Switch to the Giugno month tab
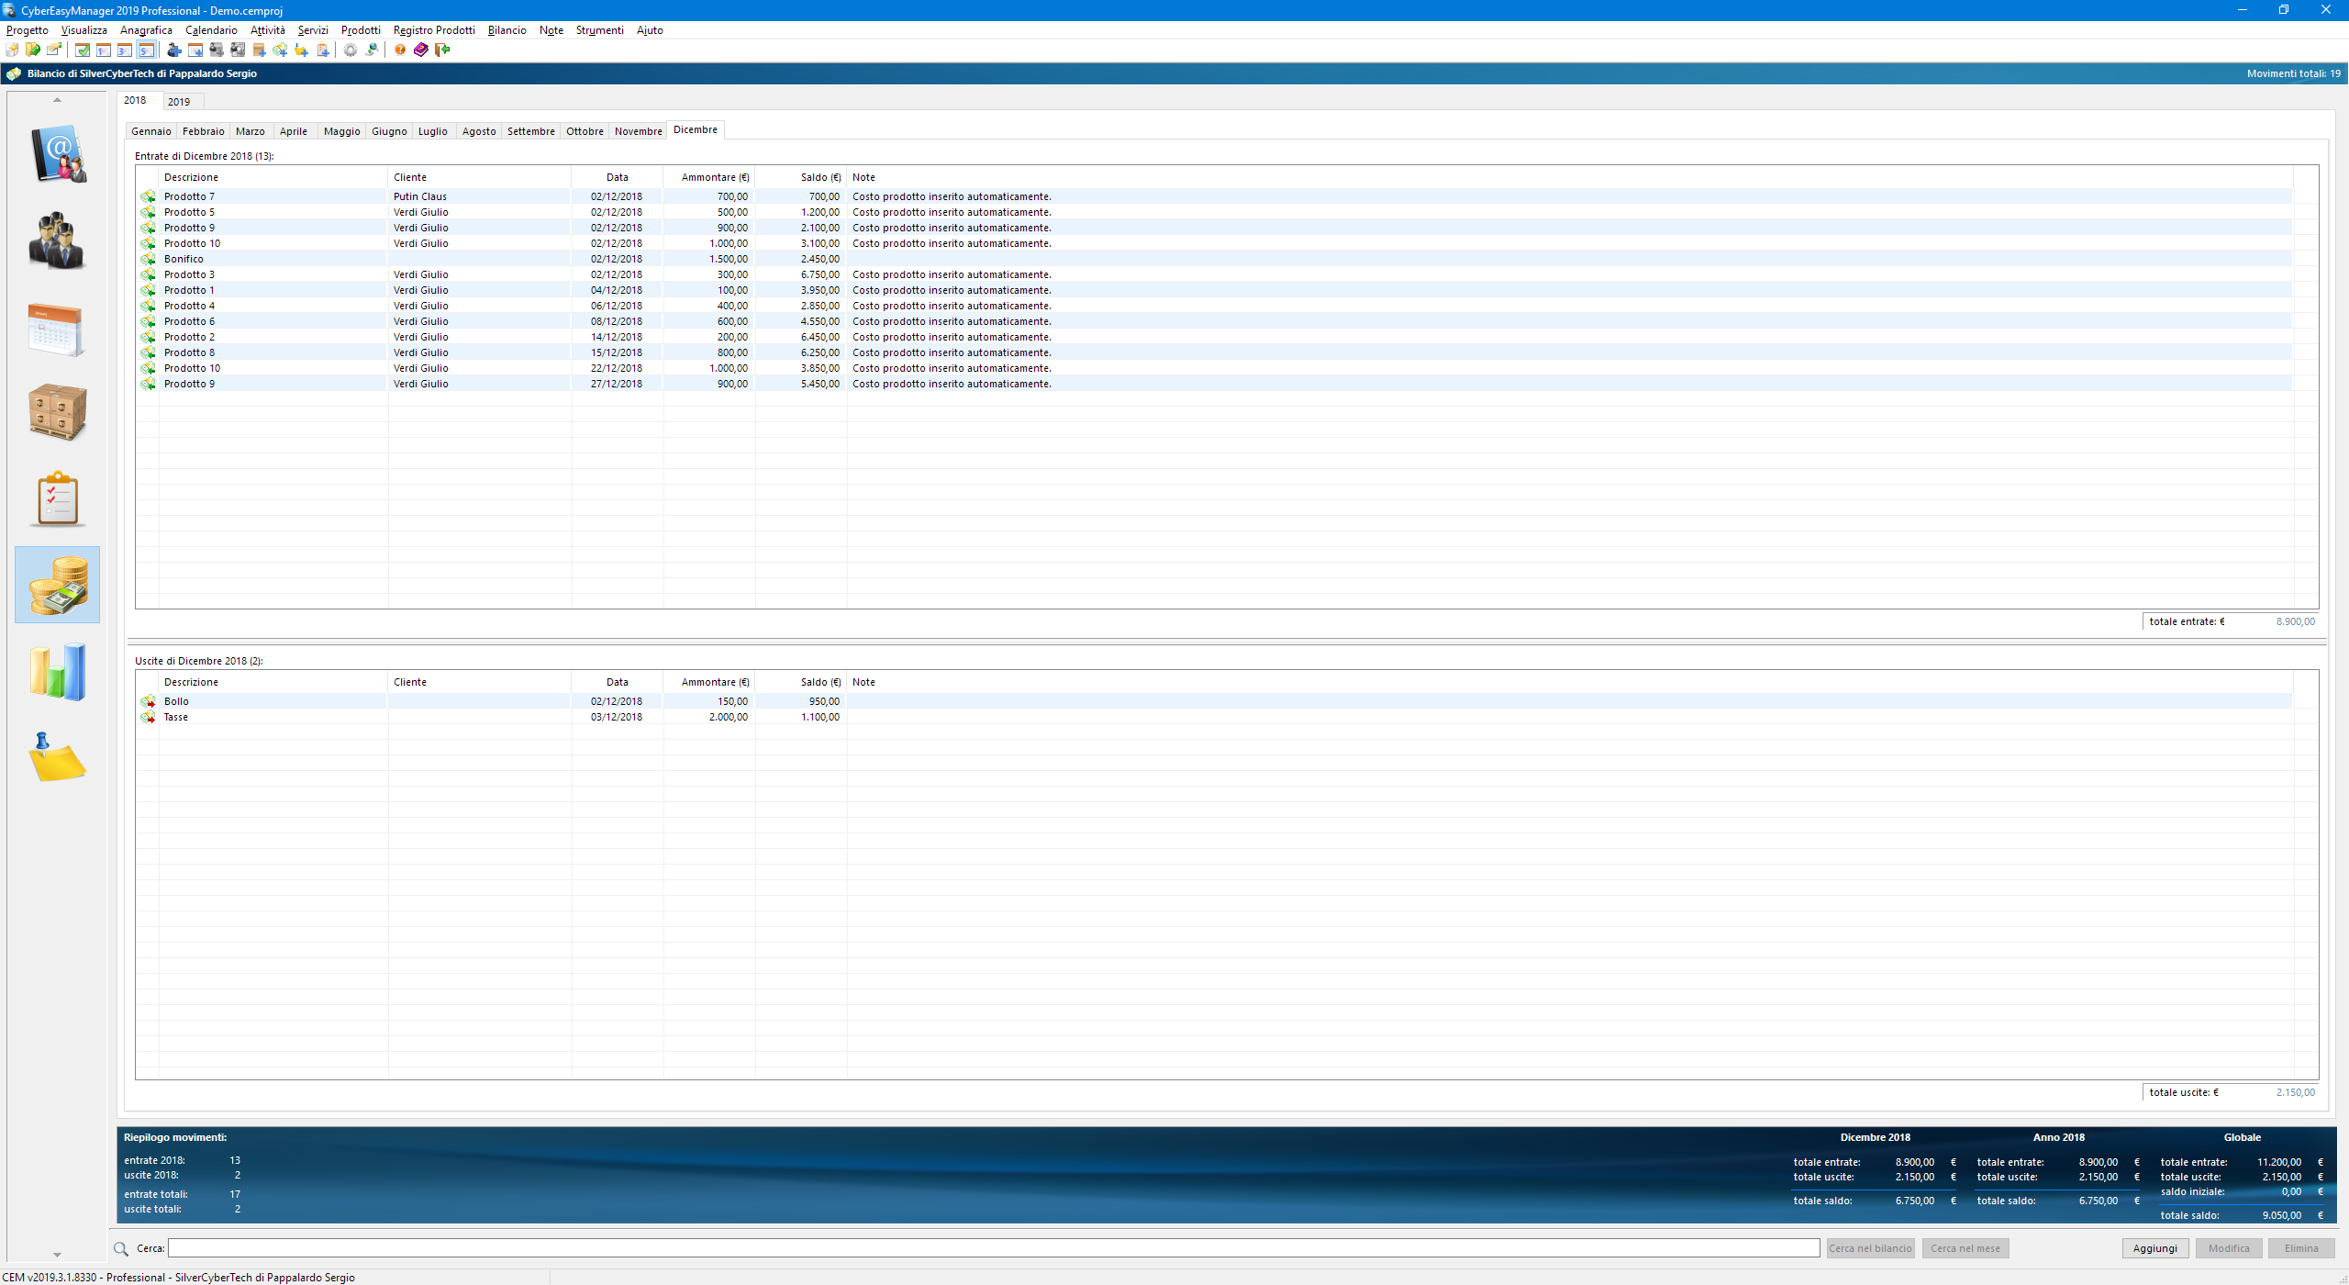This screenshot has width=2349, height=1285. click(x=389, y=131)
